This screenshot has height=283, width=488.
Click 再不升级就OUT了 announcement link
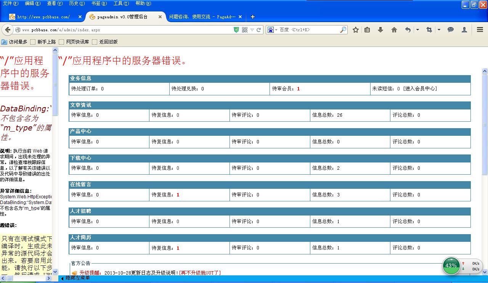pos(200,273)
